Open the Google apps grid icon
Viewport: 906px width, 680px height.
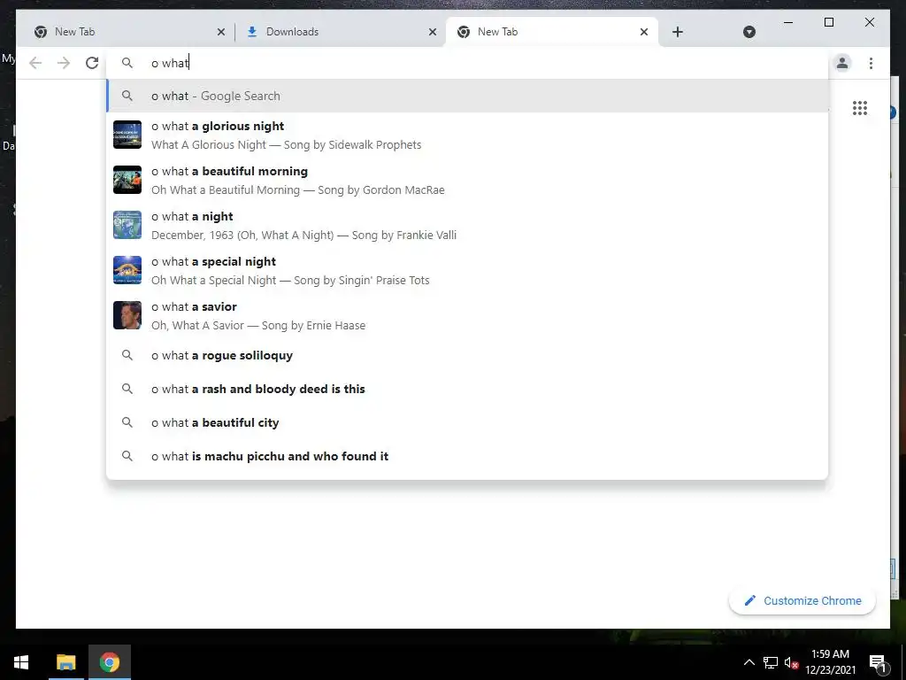coord(860,108)
